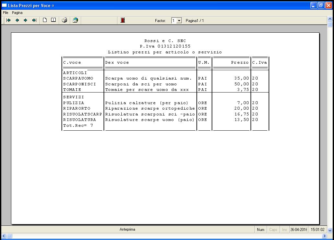
Task: Click the ARTICOLI group label
Action: pos(75,73)
